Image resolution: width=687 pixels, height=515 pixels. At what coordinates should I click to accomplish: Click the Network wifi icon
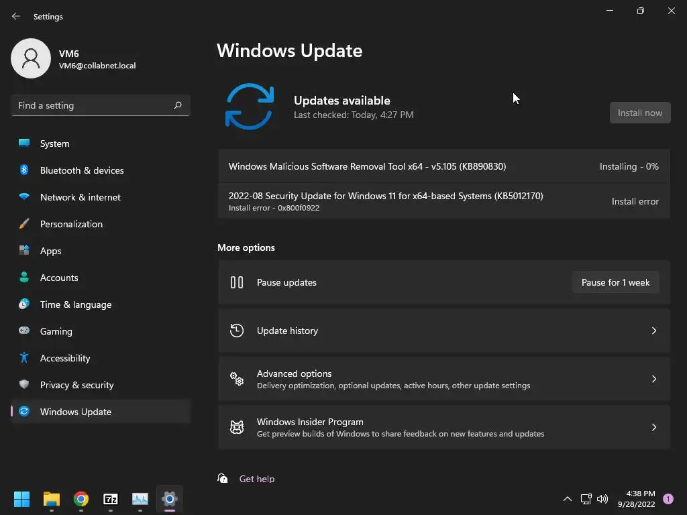[24, 196]
